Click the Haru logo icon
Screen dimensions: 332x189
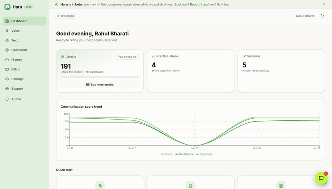coord(7,7)
